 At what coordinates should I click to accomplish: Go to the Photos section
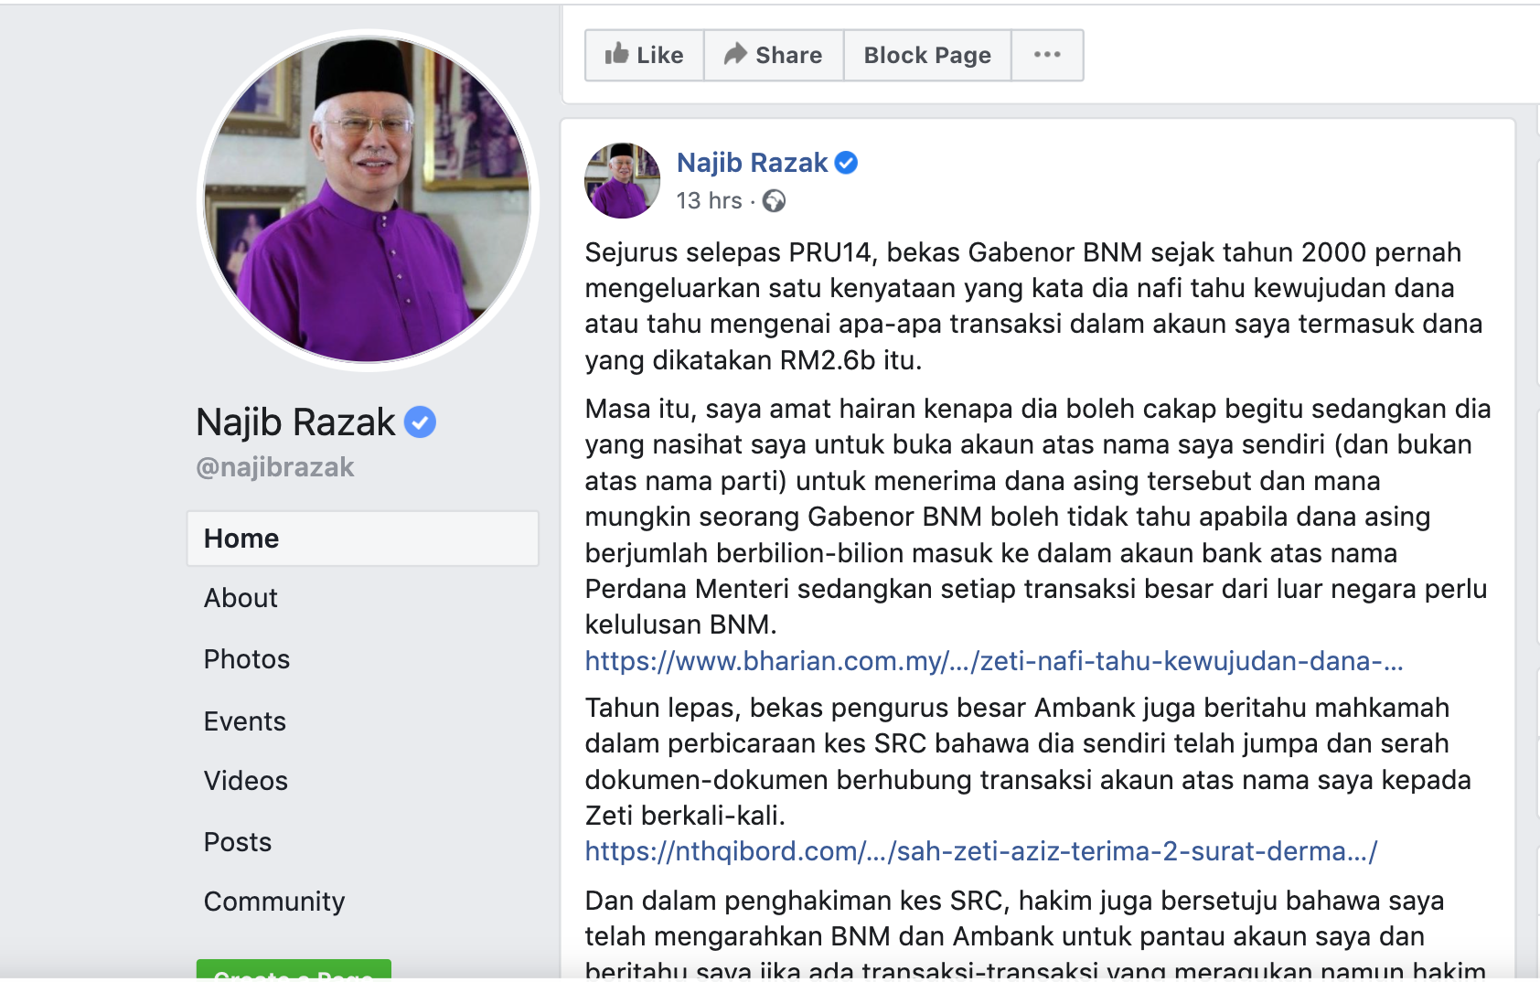tap(247, 659)
